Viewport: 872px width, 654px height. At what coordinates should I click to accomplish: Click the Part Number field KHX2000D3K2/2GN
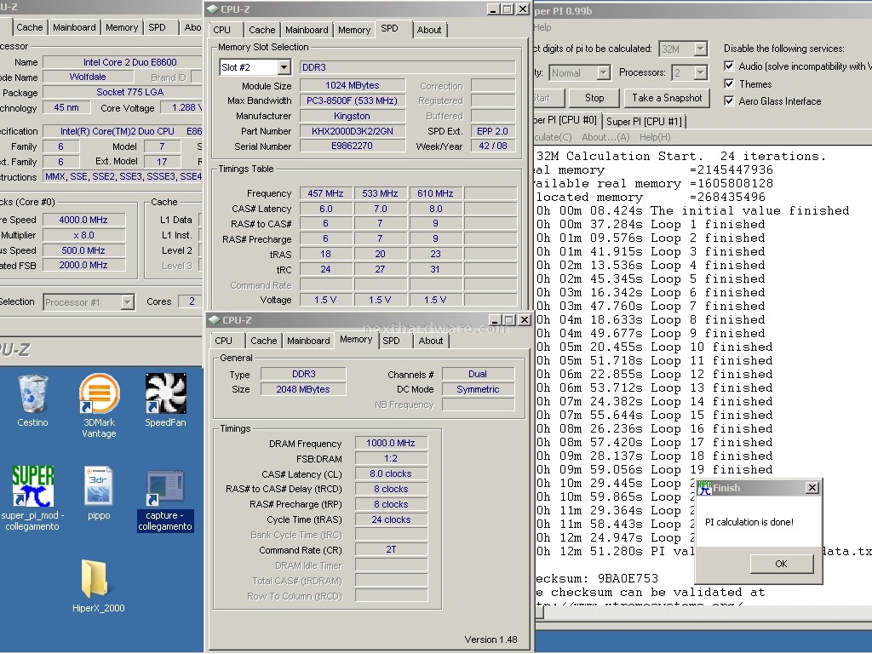click(x=352, y=131)
